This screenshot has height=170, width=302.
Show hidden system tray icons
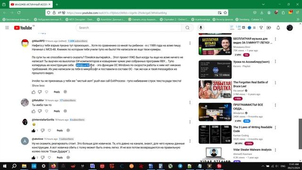point(263,166)
